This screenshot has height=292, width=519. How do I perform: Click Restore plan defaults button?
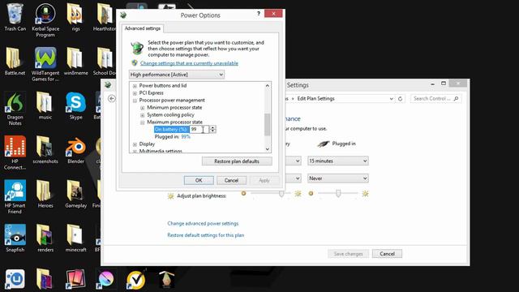237,161
